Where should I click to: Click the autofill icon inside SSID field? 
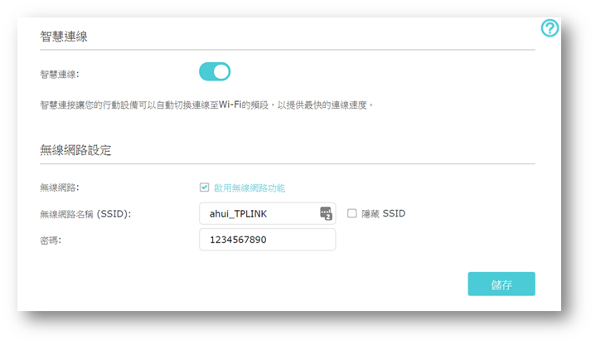click(x=326, y=213)
